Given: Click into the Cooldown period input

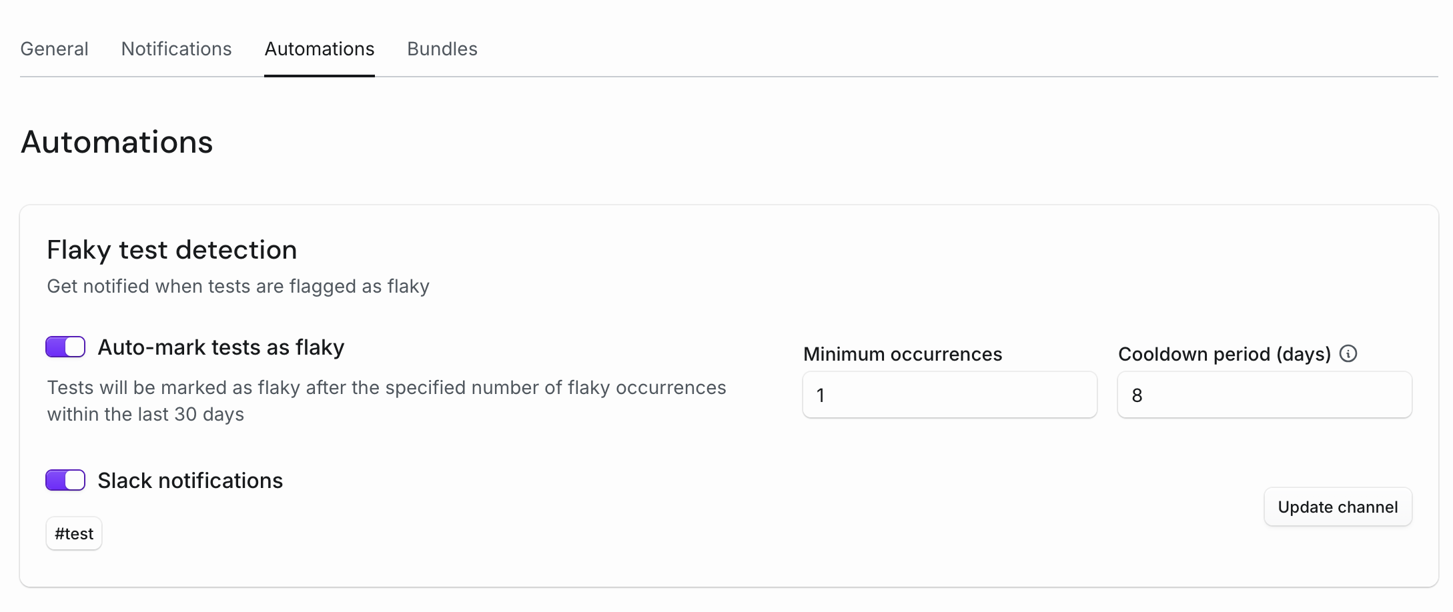Looking at the screenshot, I should pos(1264,395).
